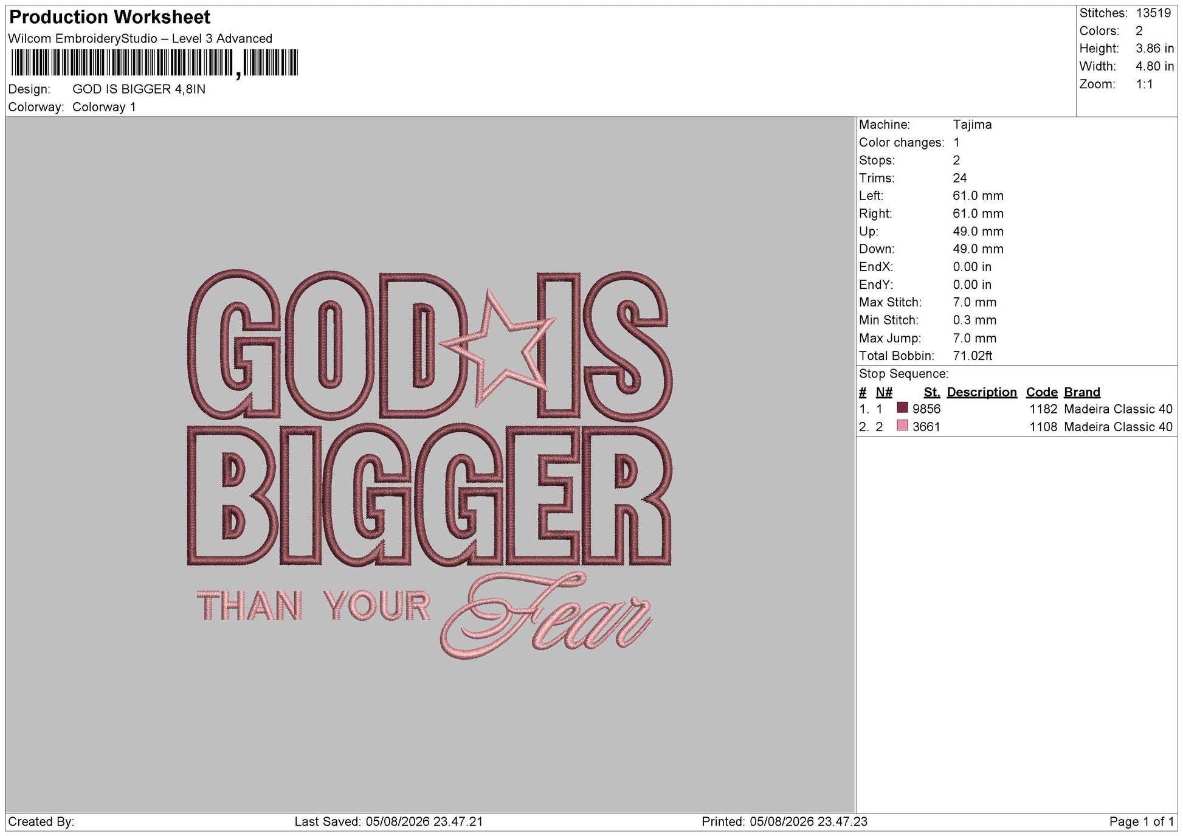Click 'Madeira Classic 40' in row 1
Screen dimensions: 1183x836
click(x=1118, y=409)
